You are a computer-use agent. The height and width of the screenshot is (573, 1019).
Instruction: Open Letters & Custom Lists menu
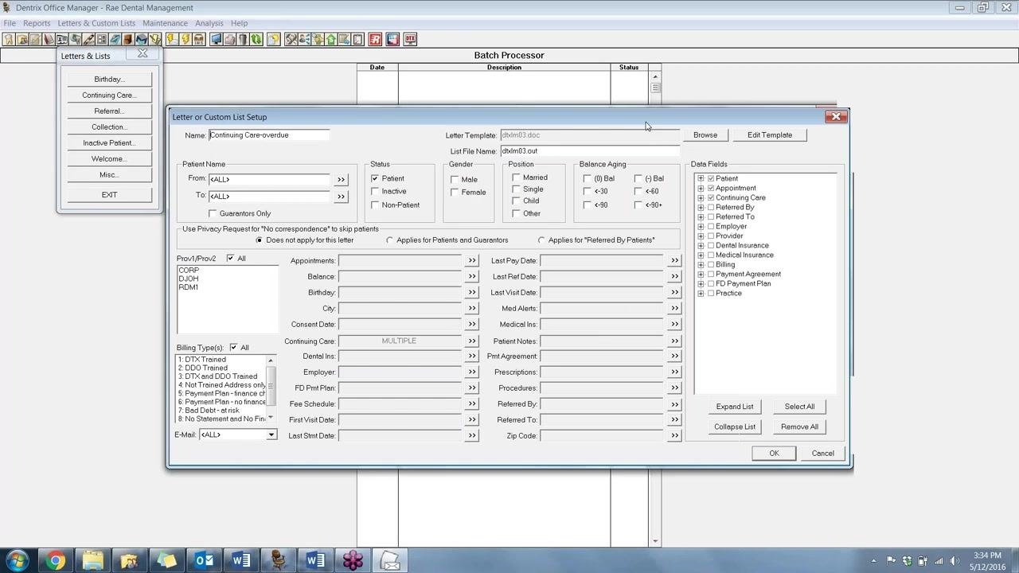[96, 23]
